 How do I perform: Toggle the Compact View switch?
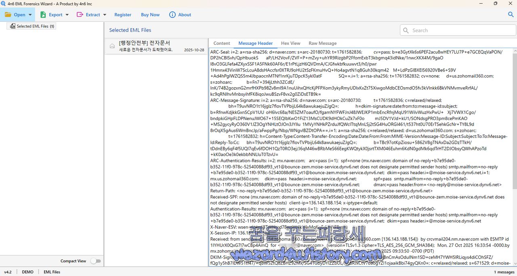pyautogui.click(x=95, y=261)
